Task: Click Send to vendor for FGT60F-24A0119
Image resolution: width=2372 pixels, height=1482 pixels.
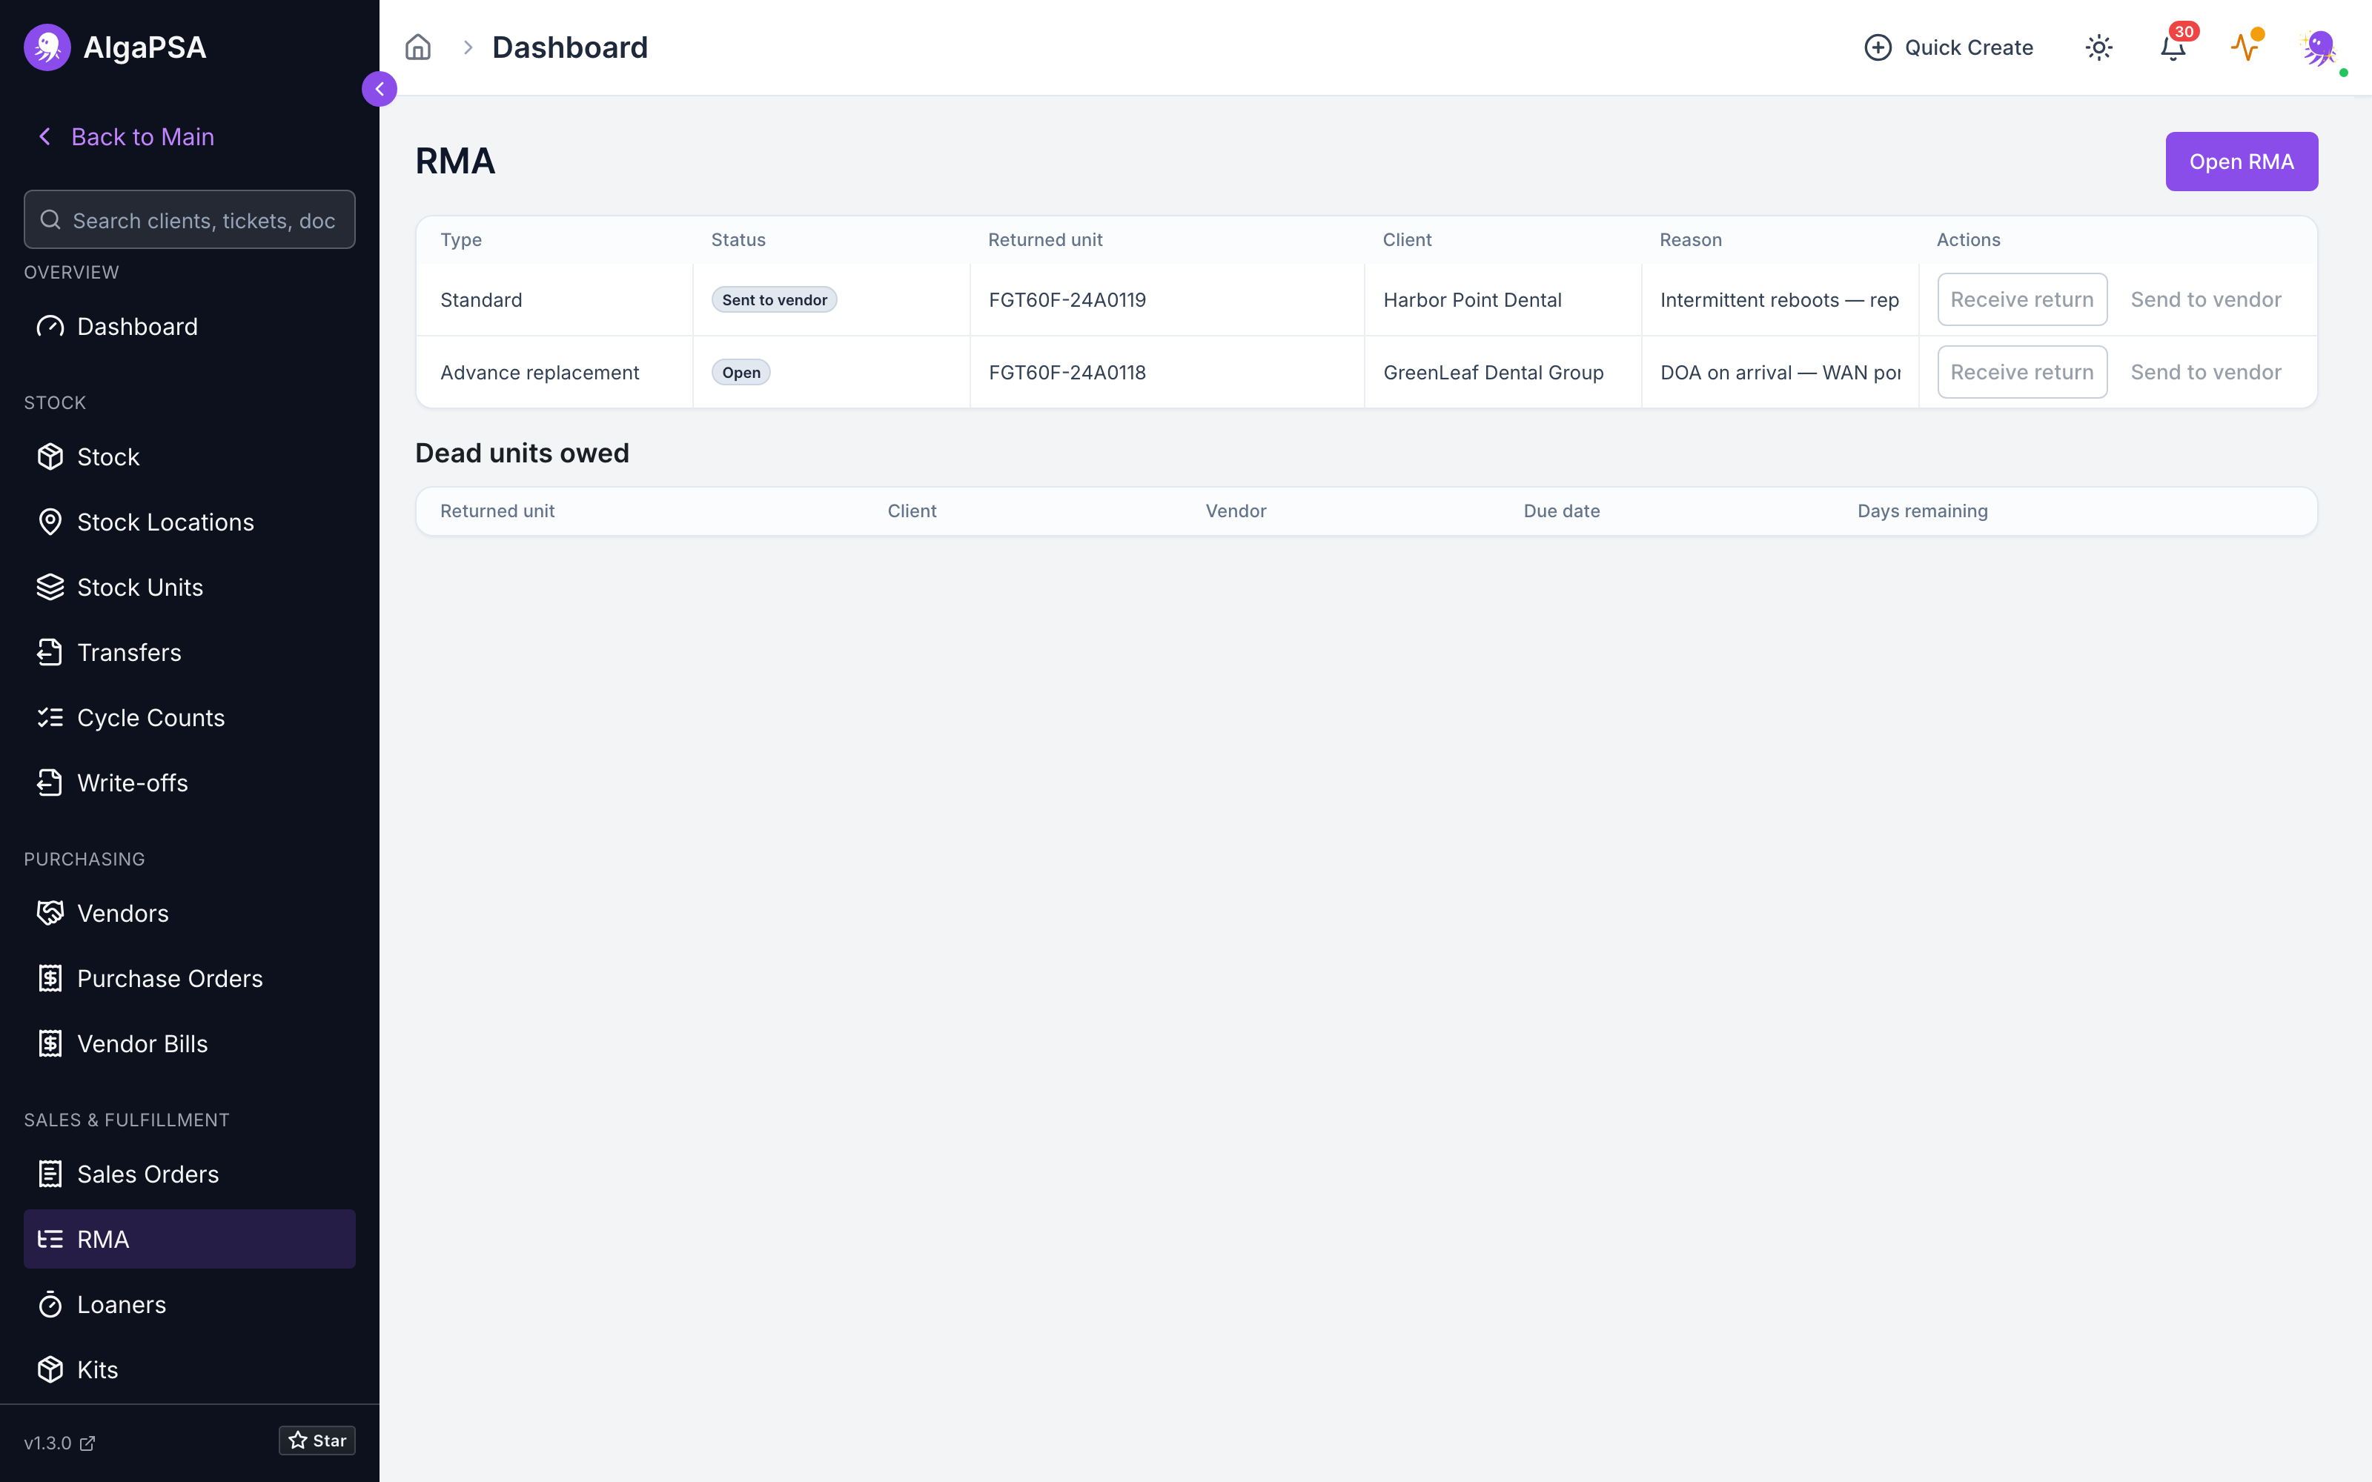Action: point(2205,300)
